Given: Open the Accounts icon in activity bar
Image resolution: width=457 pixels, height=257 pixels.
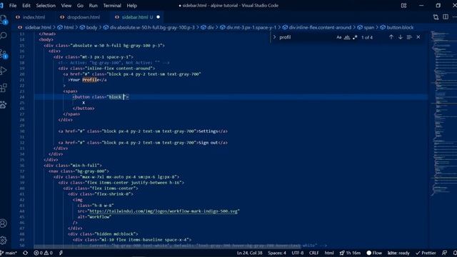Looking at the screenshot, I should pos(4,223).
